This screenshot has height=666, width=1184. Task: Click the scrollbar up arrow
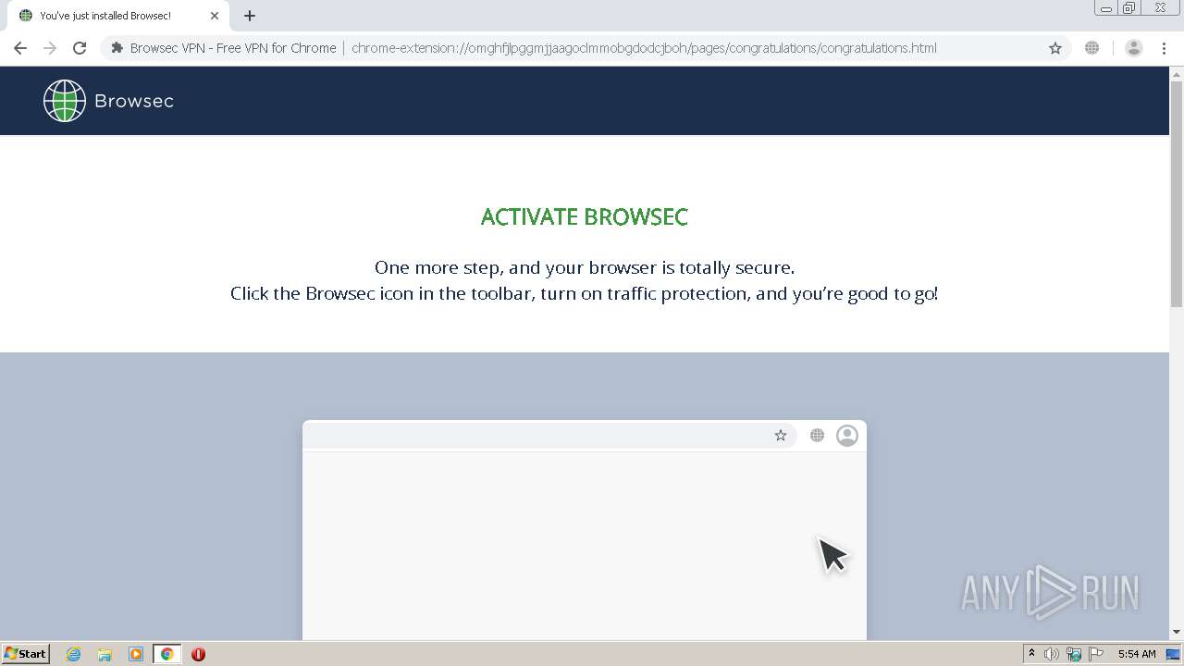coord(1177,74)
